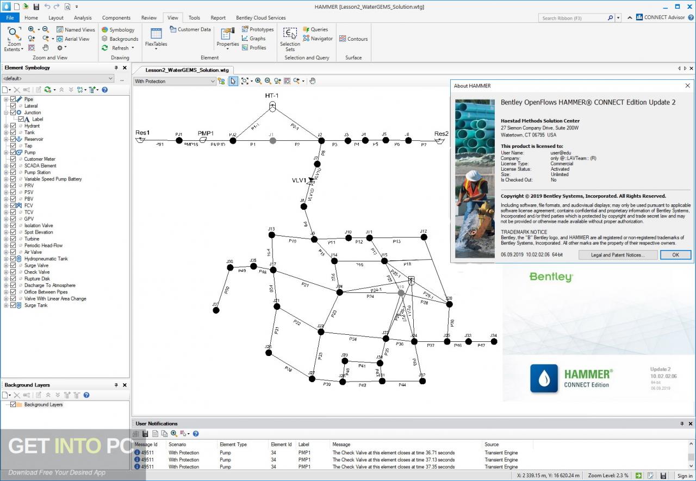Switch to the Report ribbon tab
This screenshot has width=696, height=481.
click(218, 17)
